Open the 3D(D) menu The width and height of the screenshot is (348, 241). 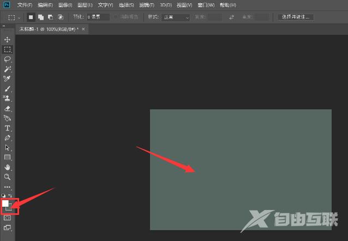pyautogui.click(x=166, y=5)
